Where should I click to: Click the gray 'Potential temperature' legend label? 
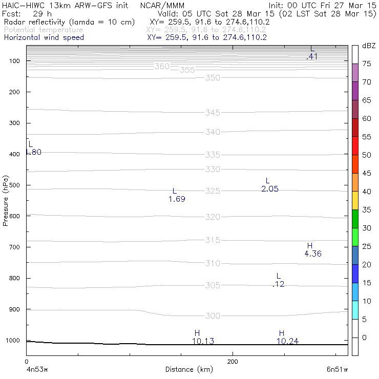coord(44,30)
